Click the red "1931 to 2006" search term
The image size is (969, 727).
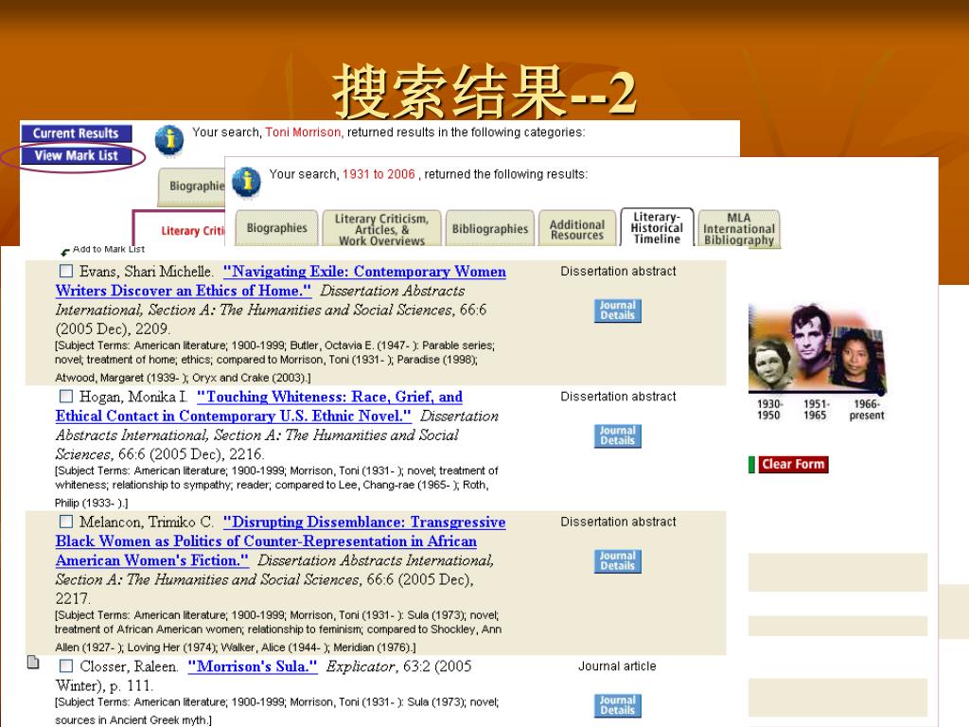[x=379, y=174]
